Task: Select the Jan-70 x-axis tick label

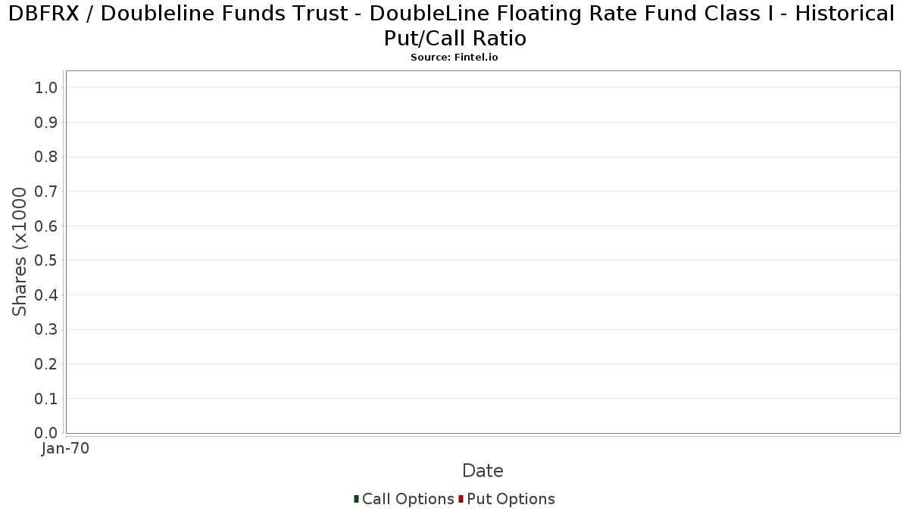Action: pyautogui.click(x=66, y=449)
